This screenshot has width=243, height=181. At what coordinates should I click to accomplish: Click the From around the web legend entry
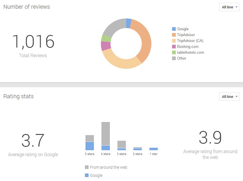pos(108,167)
